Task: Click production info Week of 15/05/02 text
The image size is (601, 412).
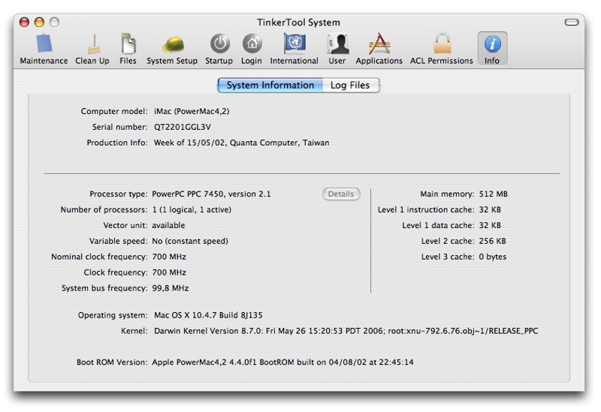Action: tap(241, 143)
